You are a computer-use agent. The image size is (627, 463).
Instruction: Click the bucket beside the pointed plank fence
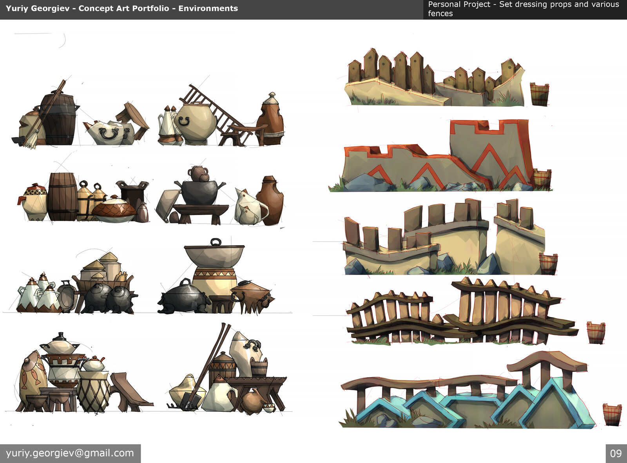[539, 94]
